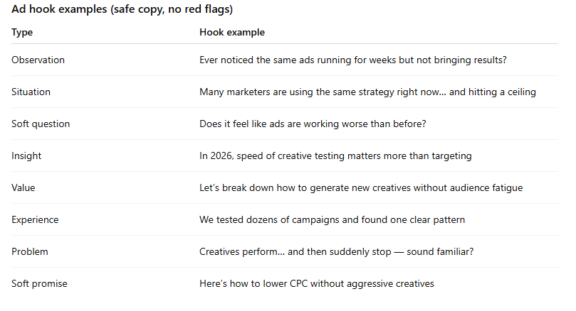Select the "Soft question" row label
This screenshot has width=576, height=311.
coord(41,124)
